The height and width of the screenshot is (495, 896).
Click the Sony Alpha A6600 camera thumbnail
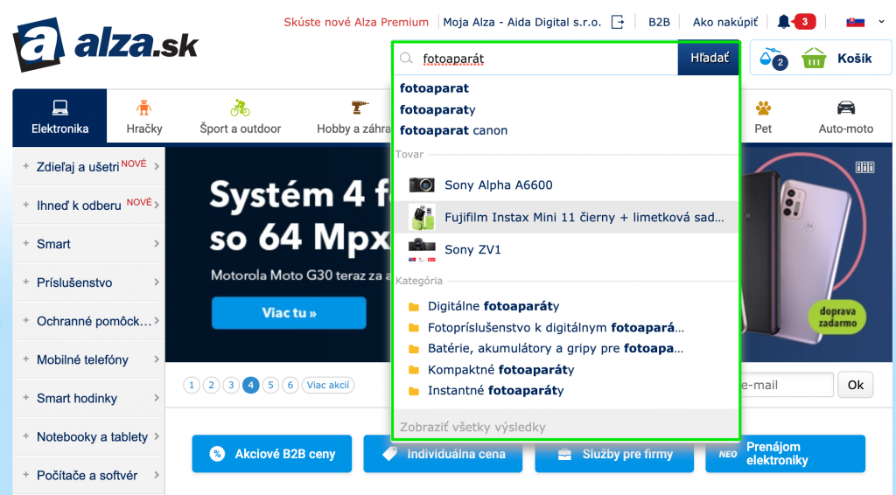point(422,185)
